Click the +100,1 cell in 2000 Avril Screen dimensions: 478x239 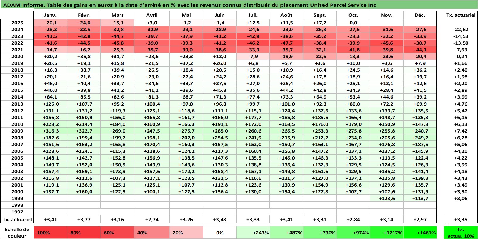click(x=152, y=191)
